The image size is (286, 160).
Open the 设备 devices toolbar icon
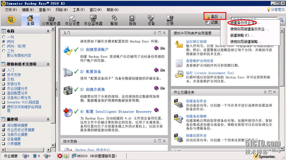[151, 20]
